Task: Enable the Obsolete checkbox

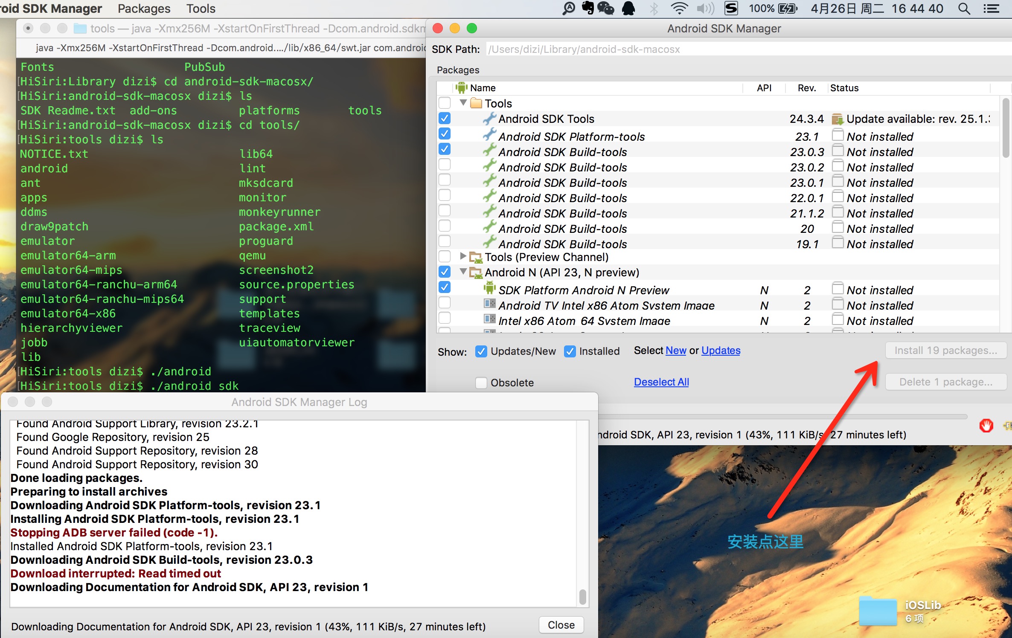Action: pyautogui.click(x=481, y=383)
